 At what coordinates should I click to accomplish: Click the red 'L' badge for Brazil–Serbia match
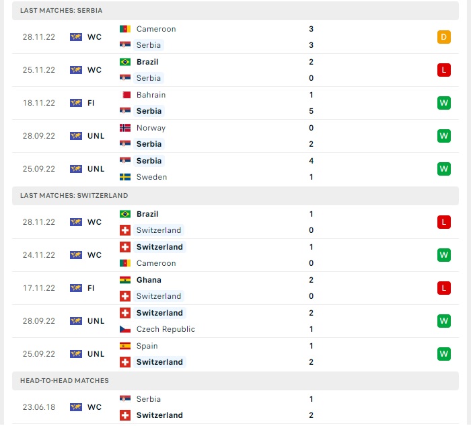pos(443,70)
